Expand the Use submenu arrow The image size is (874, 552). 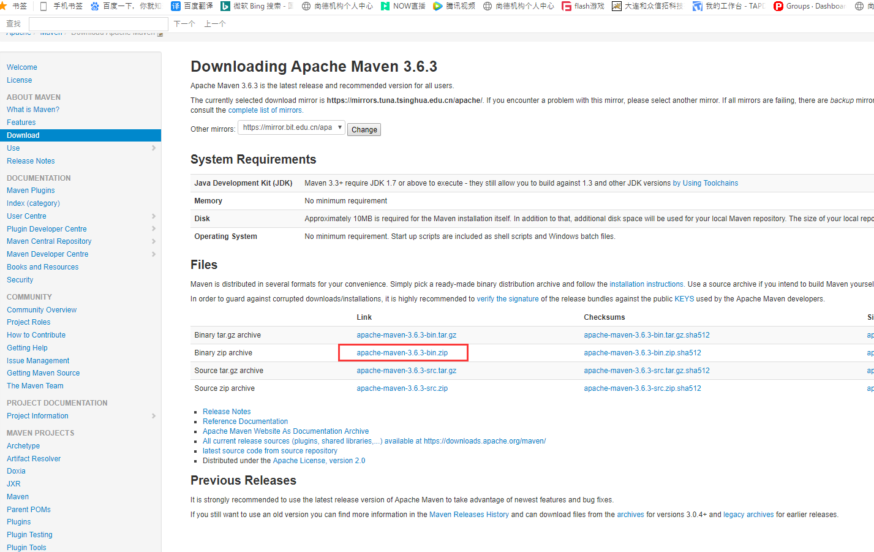[154, 148]
